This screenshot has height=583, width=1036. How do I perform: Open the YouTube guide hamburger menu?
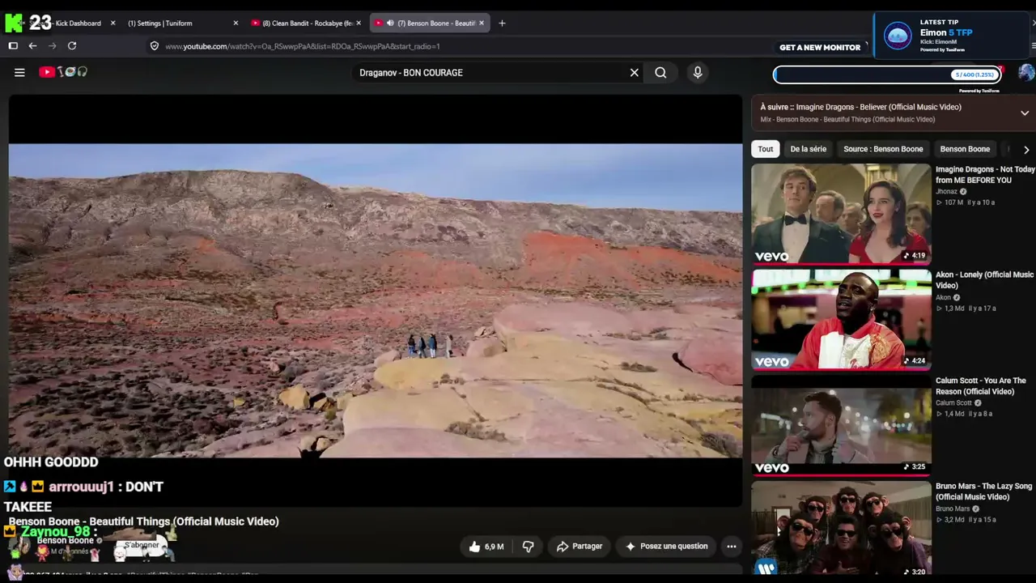point(19,72)
